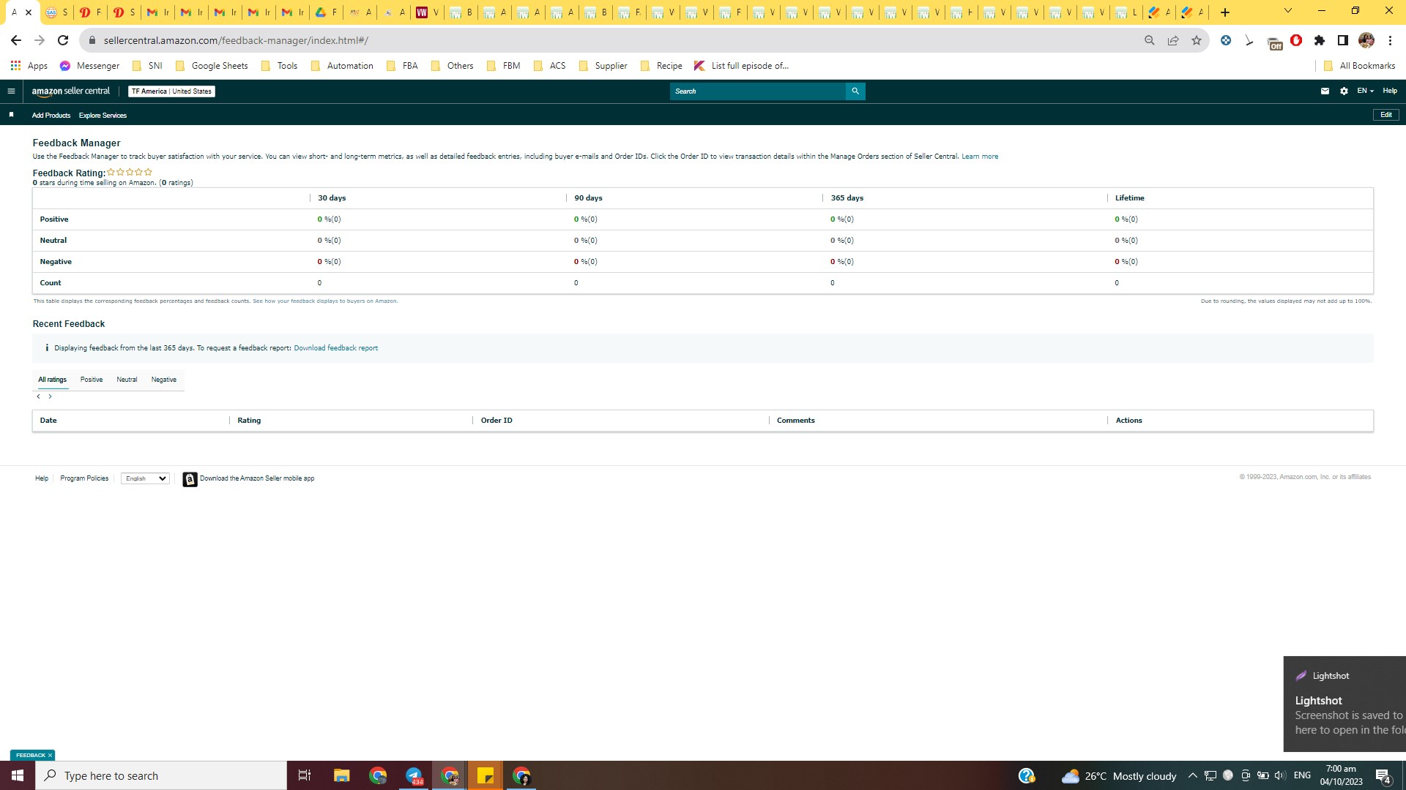
Task: Open the 'List full episode of...' bookmark
Action: (741, 66)
